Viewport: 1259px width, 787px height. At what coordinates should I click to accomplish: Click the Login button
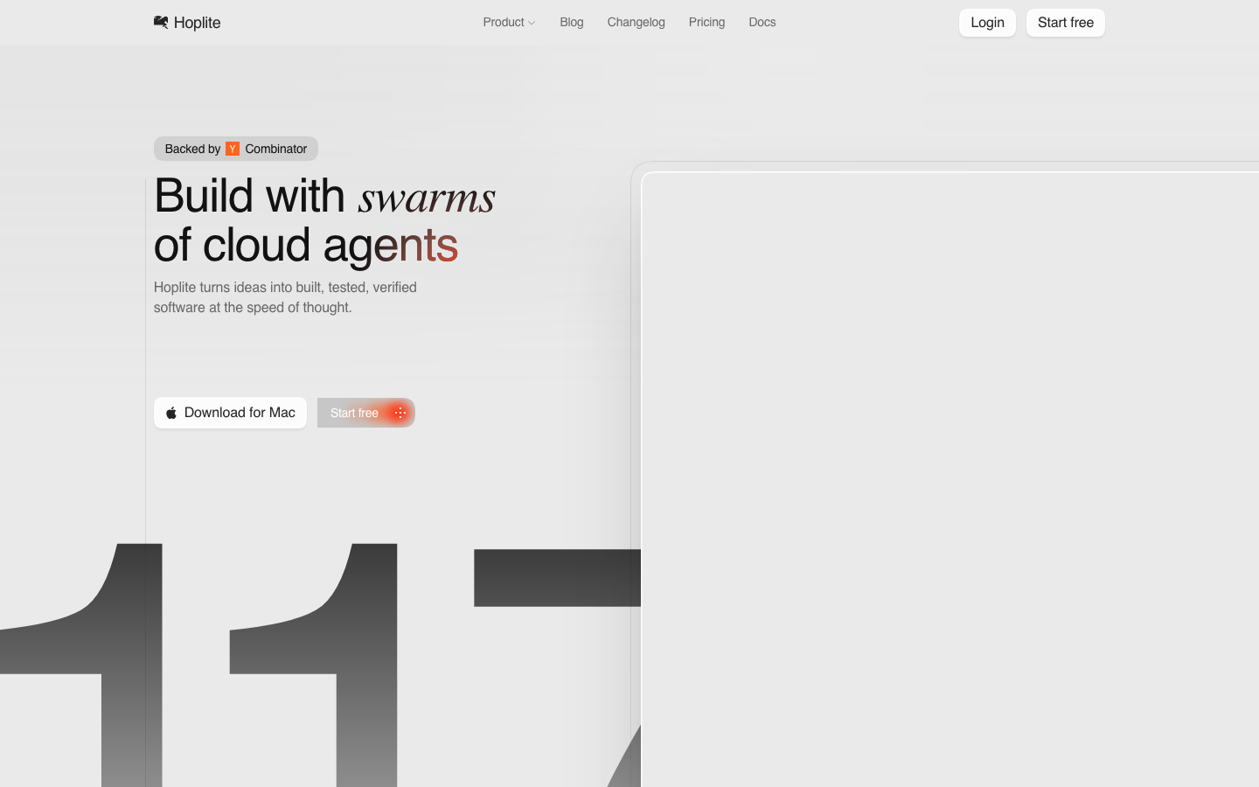(x=987, y=23)
